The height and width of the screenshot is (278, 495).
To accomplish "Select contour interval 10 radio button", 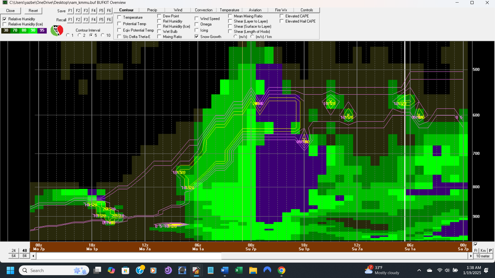I will point(103,35).
